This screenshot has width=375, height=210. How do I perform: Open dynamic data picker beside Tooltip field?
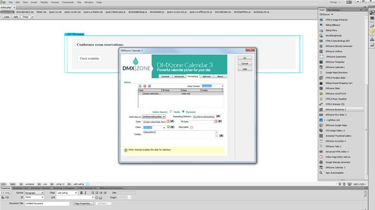pyautogui.click(x=221, y=136)
